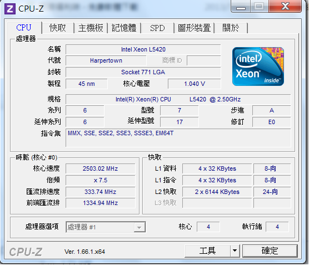The width and height of the screenshot is (309, 266).
Task: Click the 執行緒 count value 4
Action: click(x=277, y=227)
